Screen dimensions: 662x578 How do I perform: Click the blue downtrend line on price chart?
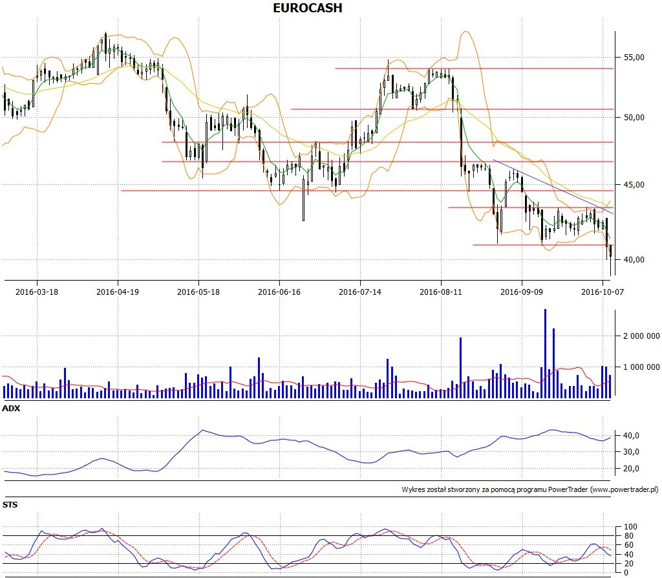(553, 187)
